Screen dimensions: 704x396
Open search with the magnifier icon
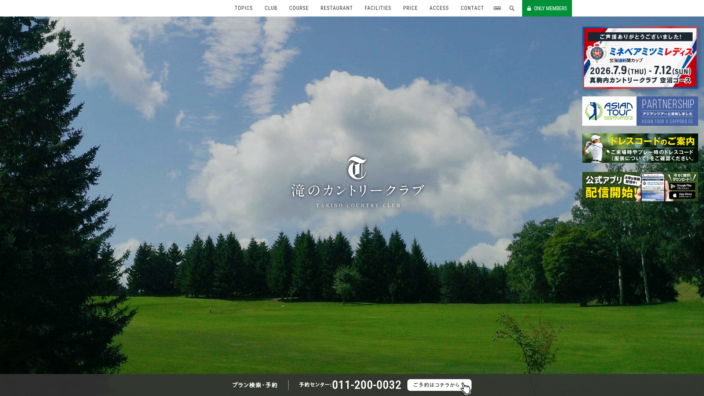coord(512,8)
